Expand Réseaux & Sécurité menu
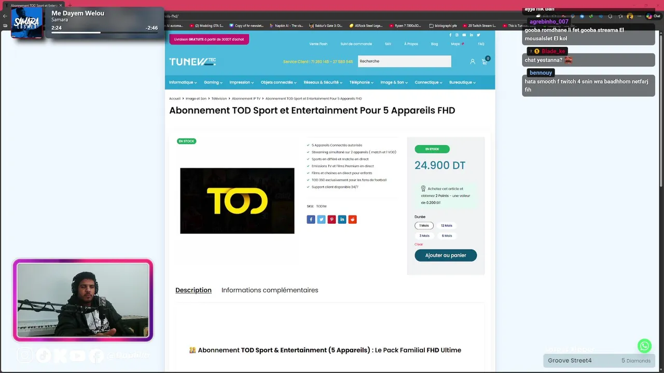This screenshot has width=664, height=373. point(323,82)
